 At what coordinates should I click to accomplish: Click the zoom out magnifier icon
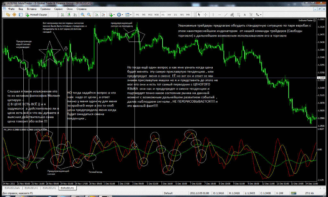click(89, 15)
